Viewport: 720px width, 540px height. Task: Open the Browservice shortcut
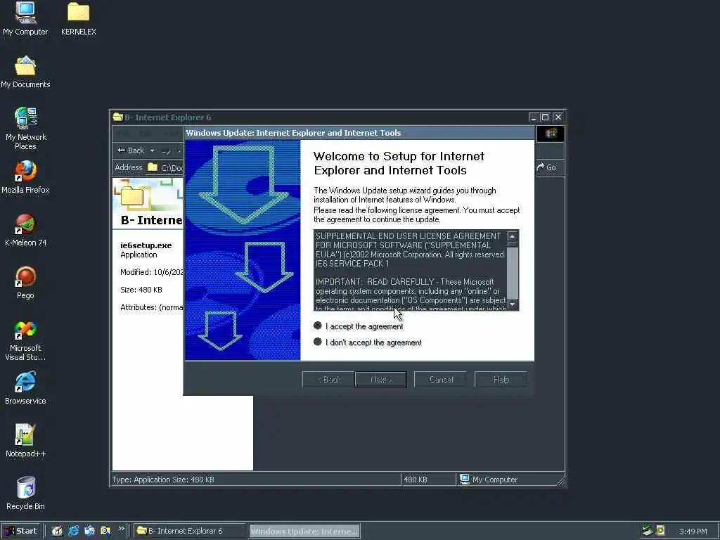point(25,388)
